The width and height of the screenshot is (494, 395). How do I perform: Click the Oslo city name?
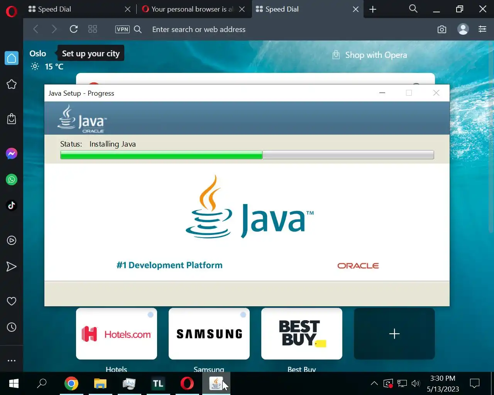click(38, 54)
